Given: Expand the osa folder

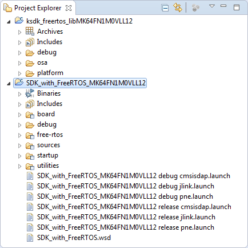Looking at the screenshot, I should pos(19,63).
